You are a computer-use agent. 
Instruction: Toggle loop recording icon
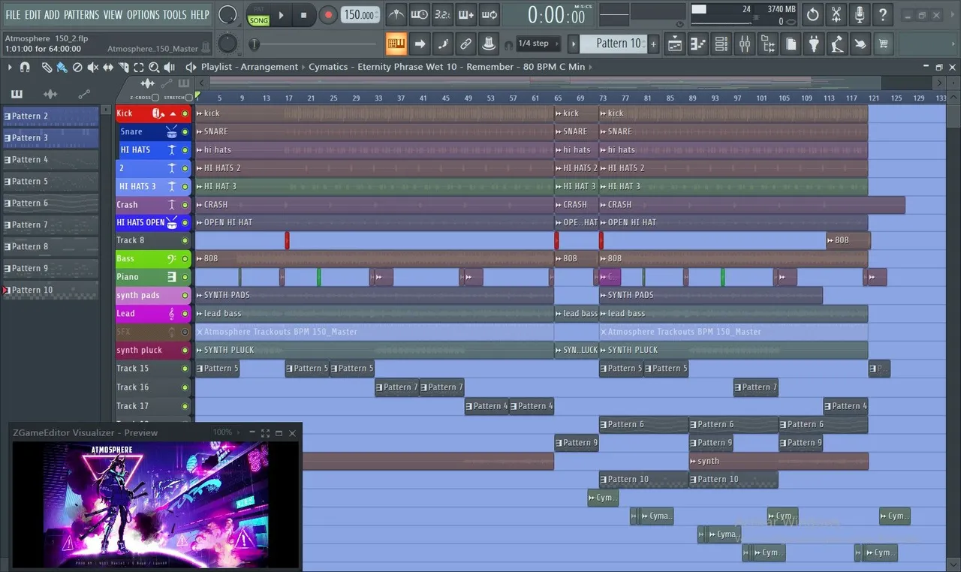pyautogui.click(x=490, y=14)
